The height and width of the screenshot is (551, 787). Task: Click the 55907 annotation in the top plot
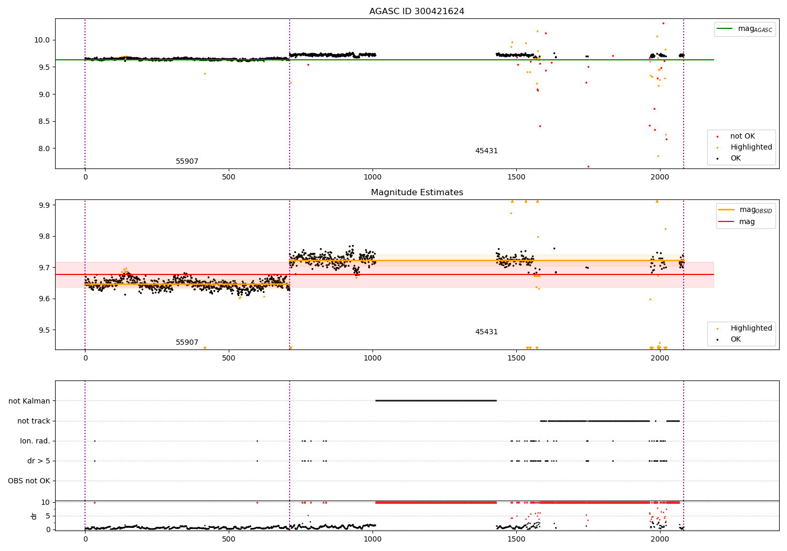(x=187, y=162)
